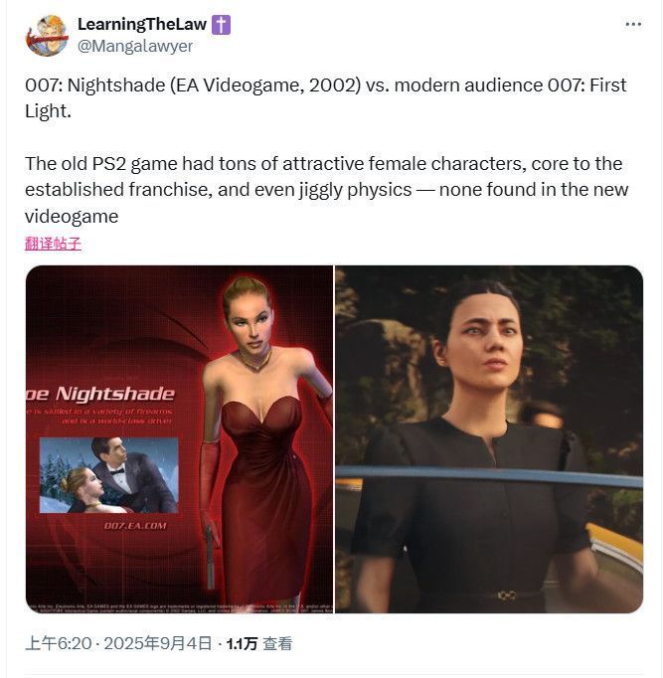This screenshot has width=663, height=678.
Task: Click the 翻译帖子 translate post link
Action: point(53,244)
